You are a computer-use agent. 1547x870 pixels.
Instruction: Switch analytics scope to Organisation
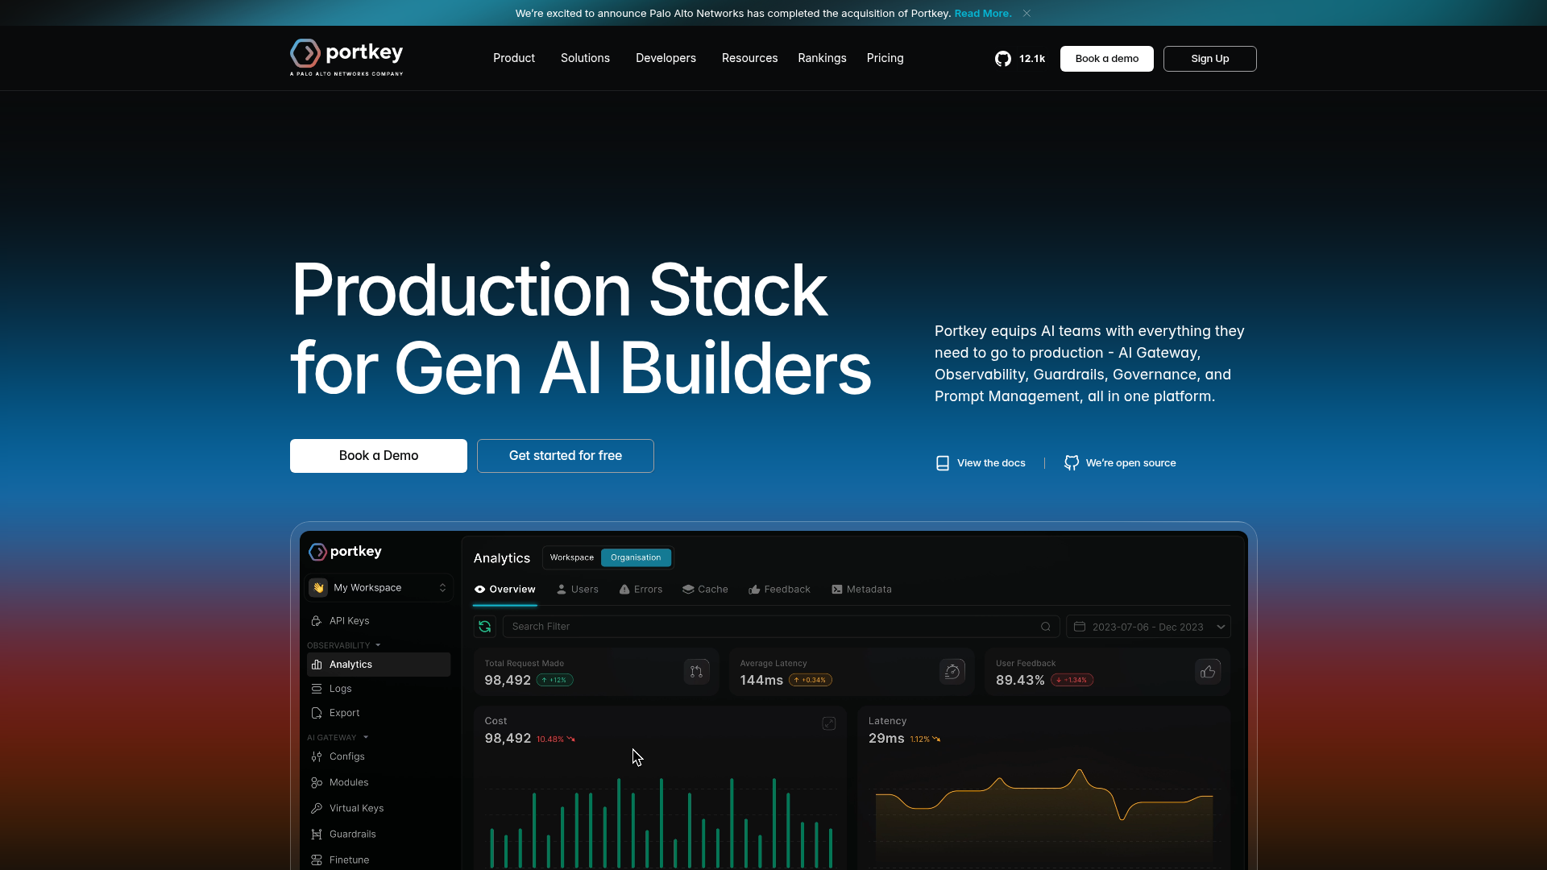(x=636, y=557)
